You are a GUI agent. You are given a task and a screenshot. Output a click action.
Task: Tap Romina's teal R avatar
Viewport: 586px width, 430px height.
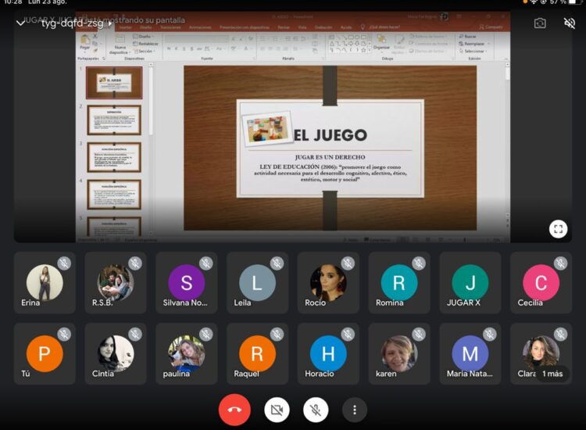pos(398,282)
